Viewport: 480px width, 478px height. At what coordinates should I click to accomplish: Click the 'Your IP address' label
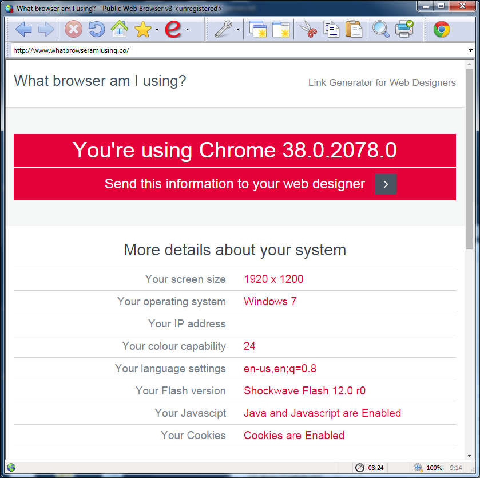coord(187,323)
